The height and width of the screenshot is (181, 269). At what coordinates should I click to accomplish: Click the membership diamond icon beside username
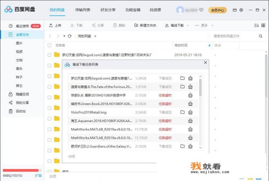pyautogui.click(x=201, y=10)
